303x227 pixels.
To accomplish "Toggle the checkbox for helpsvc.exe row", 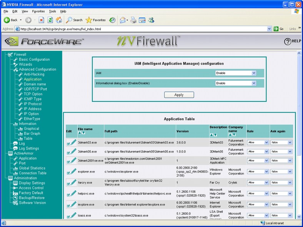I will pyautogui.click(x=68, y=195).
